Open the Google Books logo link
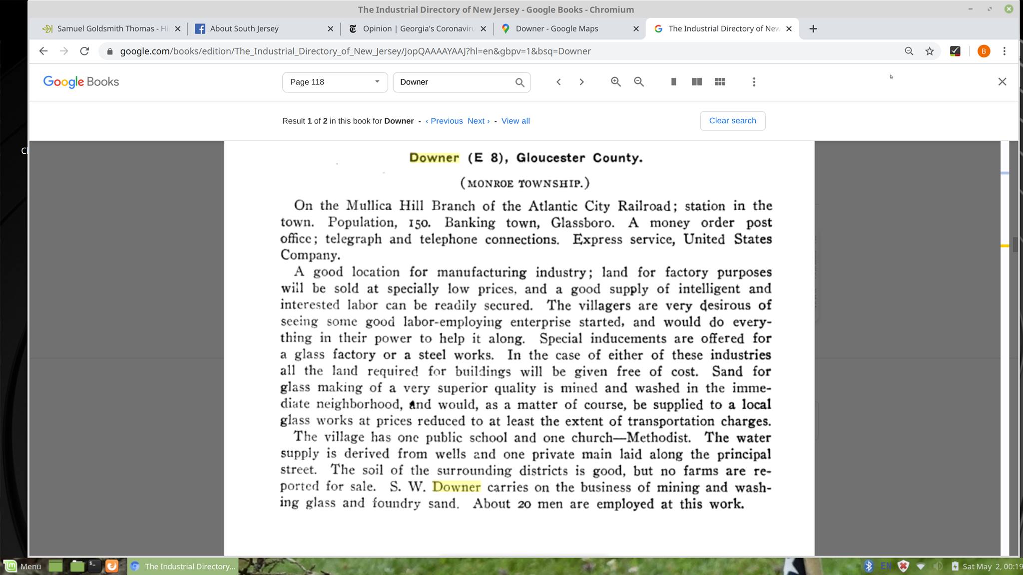This screenshot has height=575, width=1023. (81, 82)
